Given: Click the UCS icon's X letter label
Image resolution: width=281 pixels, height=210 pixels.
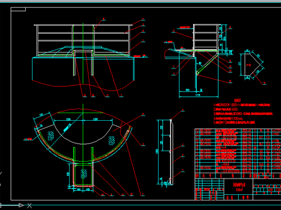Looking at the screenshot, I should click(x=29, y=205).
